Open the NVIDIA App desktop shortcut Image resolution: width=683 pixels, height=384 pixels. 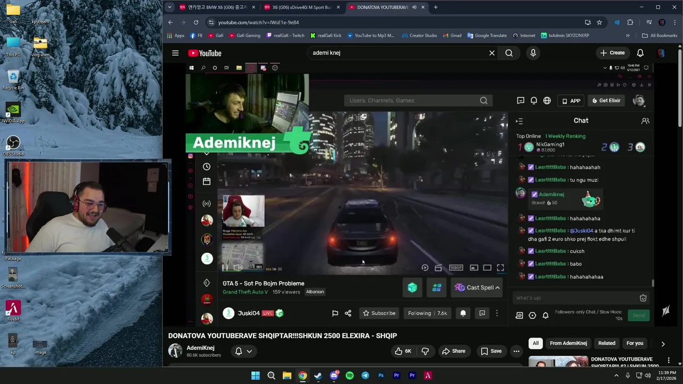13,112
